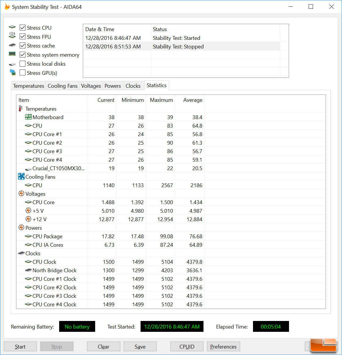Screen dimensions: 342x355
Task: Click the chip icon of CPU Clock row
Action: point(28,262)
